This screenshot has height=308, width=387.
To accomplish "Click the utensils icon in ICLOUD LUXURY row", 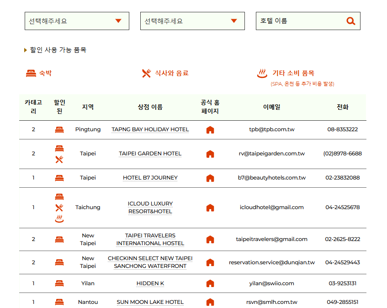I will pyautogui.click(x=60, y=207).
